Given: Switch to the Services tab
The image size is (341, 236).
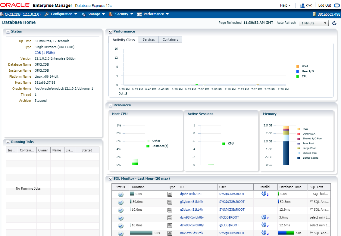Looking at the screenshot, I should (149, 39).
